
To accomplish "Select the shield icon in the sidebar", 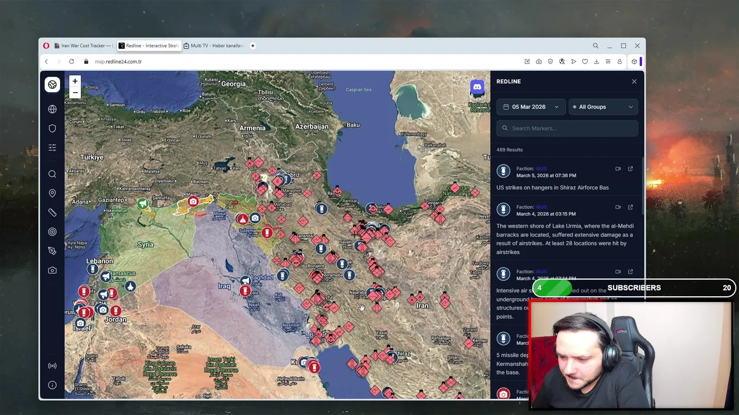I will coord(52,128).
